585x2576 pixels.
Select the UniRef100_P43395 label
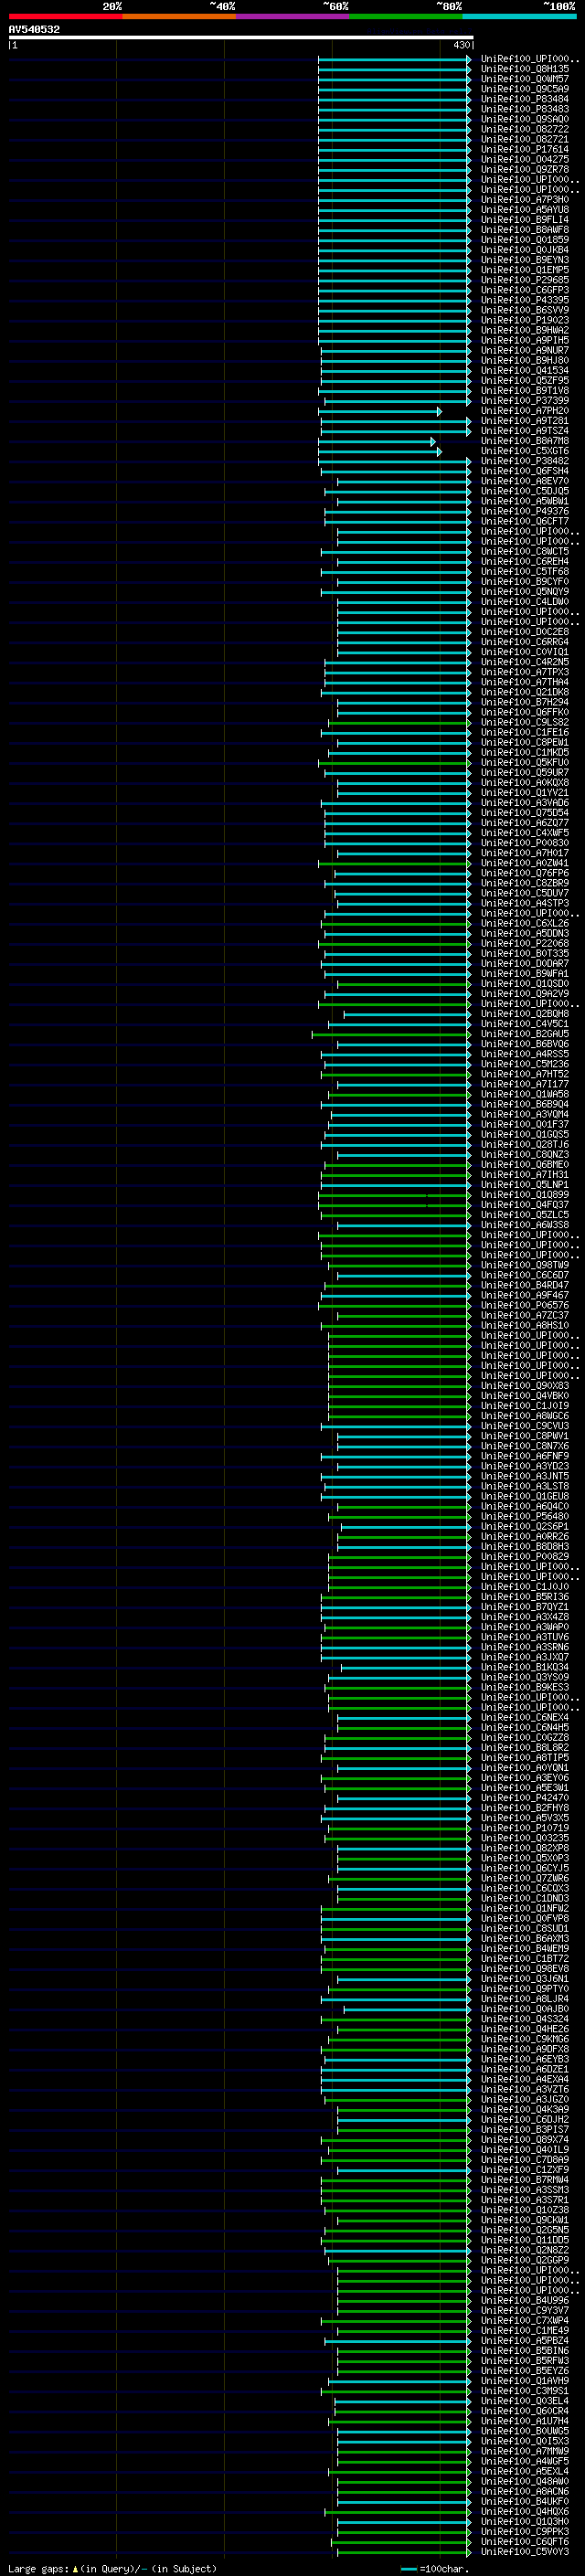click(524, 300)
